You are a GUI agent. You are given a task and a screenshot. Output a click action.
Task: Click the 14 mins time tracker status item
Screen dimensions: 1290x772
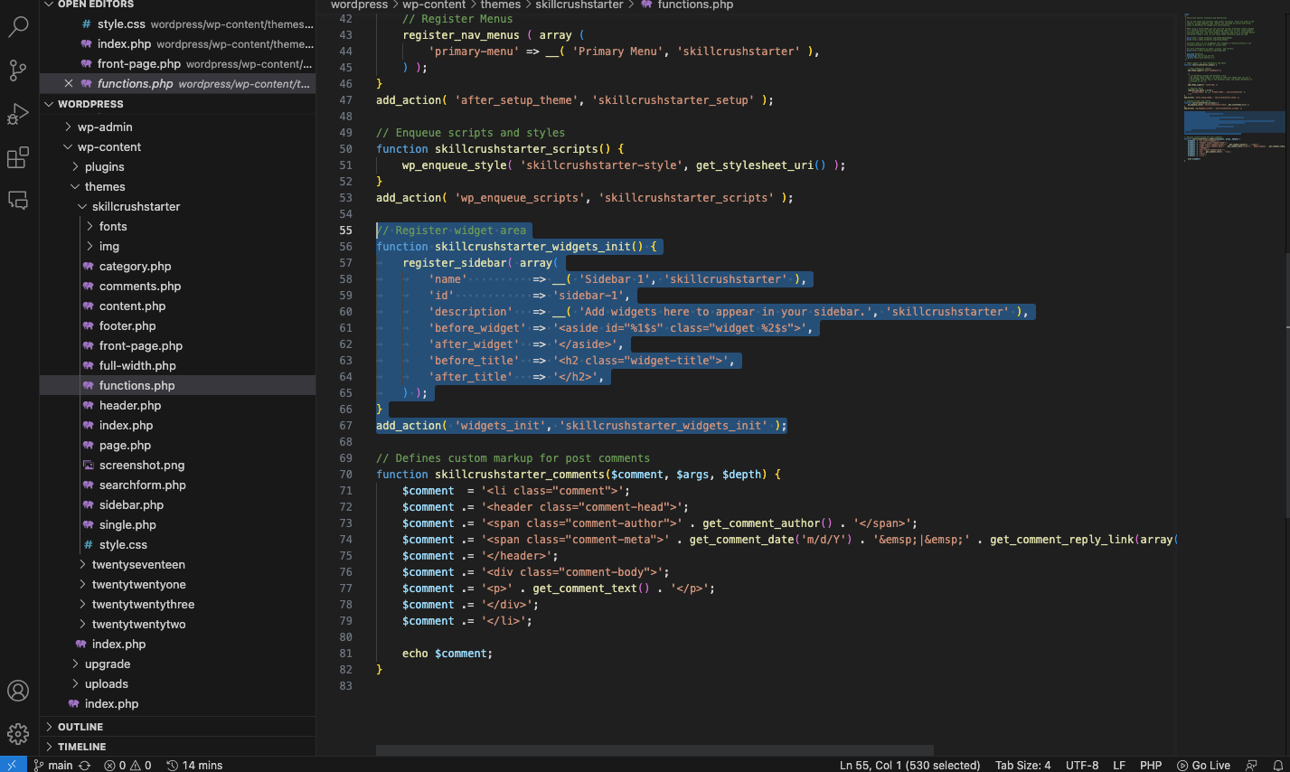[194, 765]
